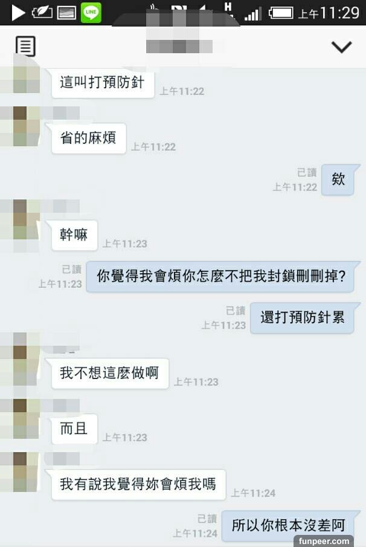Tap the play icon in status bar

click(18, 13)
